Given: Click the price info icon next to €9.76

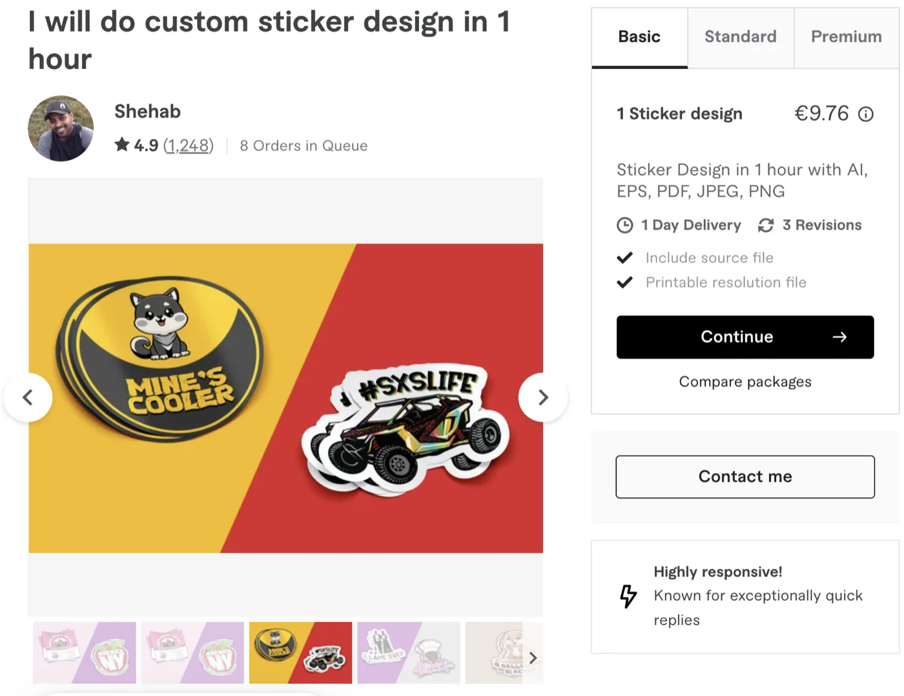Looking at the screenshot, I should (866, 114).
